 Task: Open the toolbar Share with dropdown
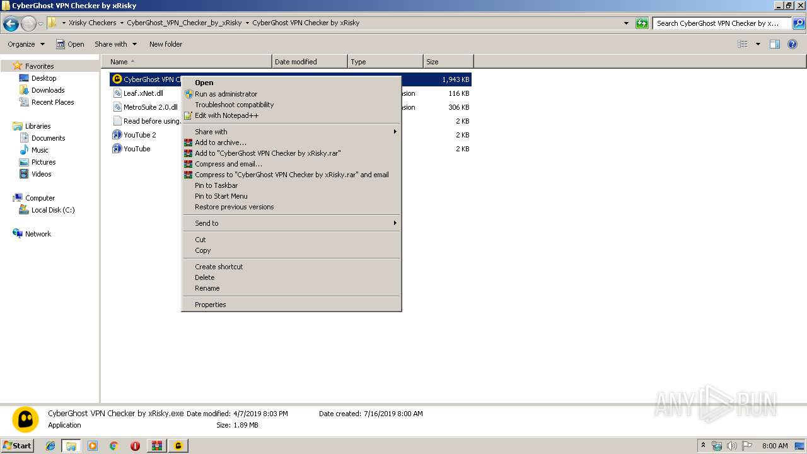pos(115,44)
